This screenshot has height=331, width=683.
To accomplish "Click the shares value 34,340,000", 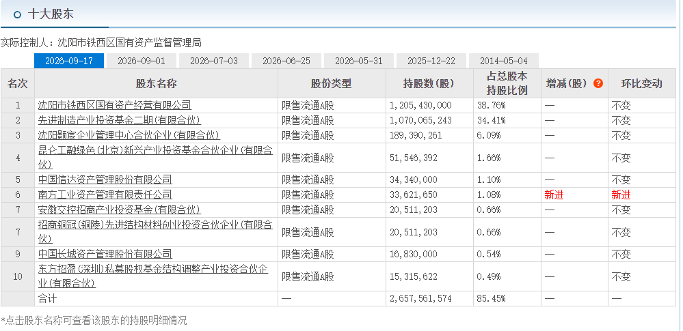I will click(x=414, y=179).
